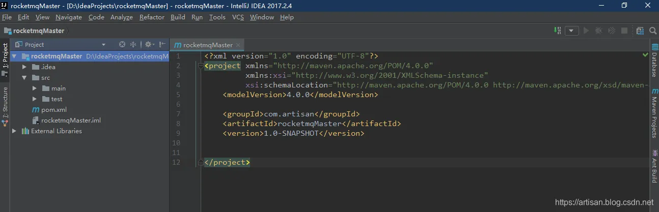Open the Project Structure icon
This screenshot has height=212, width=659.
(641, 31)
